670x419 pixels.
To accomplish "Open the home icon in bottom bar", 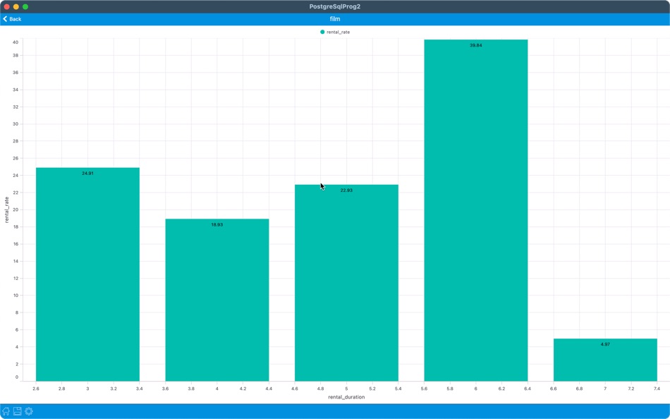I will tap(6, 411).
